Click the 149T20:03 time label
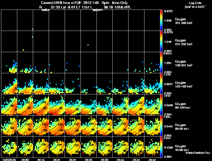 9,160
